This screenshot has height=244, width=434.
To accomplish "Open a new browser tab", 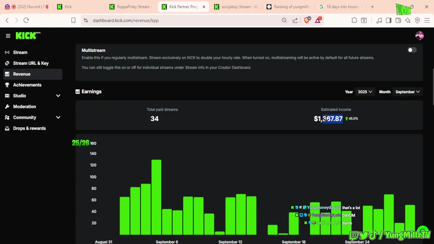I will coord(372,7).
